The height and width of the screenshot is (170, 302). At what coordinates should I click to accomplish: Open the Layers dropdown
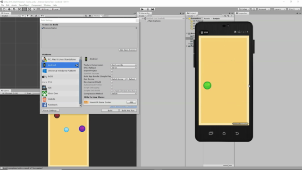point(280,9)
